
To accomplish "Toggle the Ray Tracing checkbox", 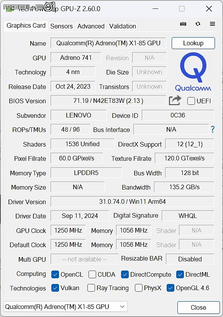I will click(x=91, y=288).
